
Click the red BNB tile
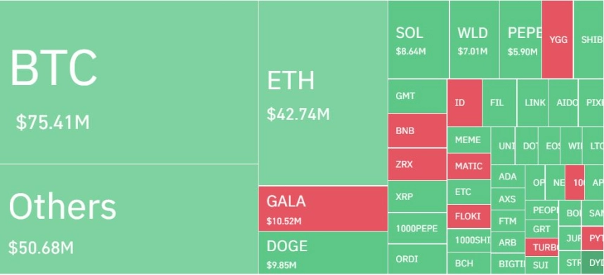[417, 130]
